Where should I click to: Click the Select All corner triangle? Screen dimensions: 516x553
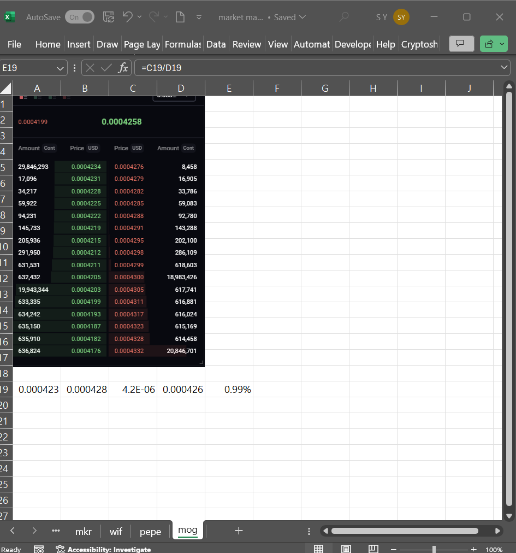(x=6, y=88)
